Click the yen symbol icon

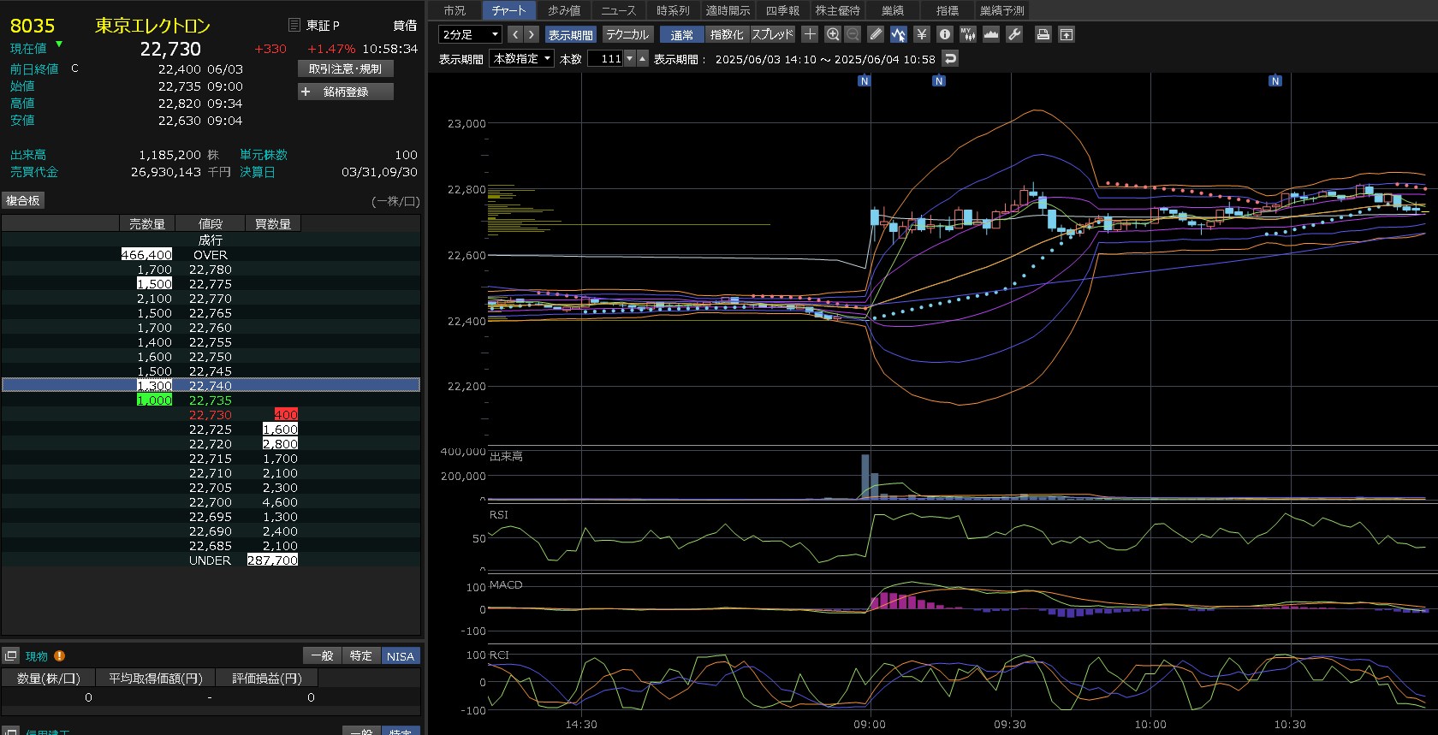click(922, 34)
